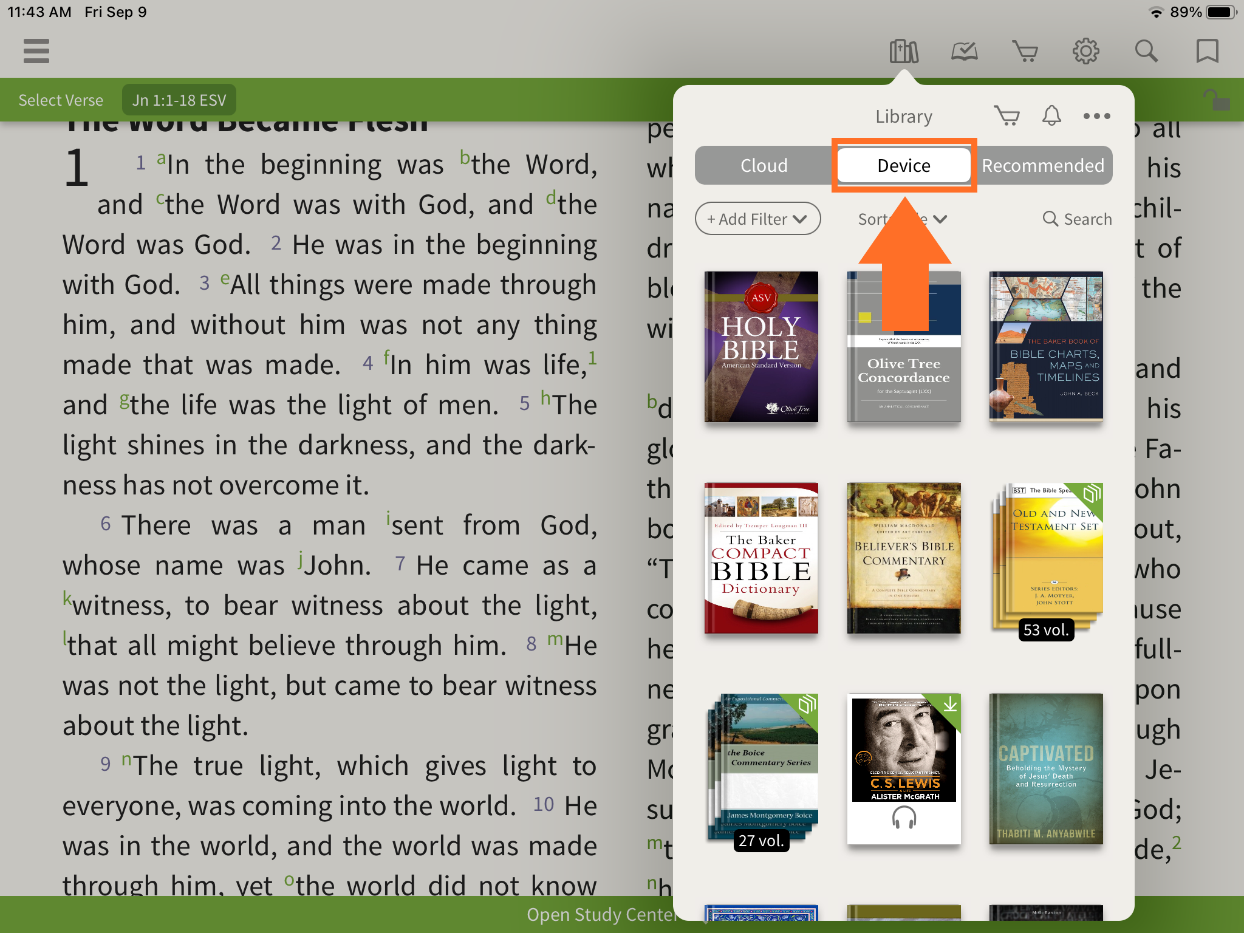Open the ASV Holy Bible book
Image resolution: width=1244 pixels, height=933 pixels.
[x=761, y=347]
